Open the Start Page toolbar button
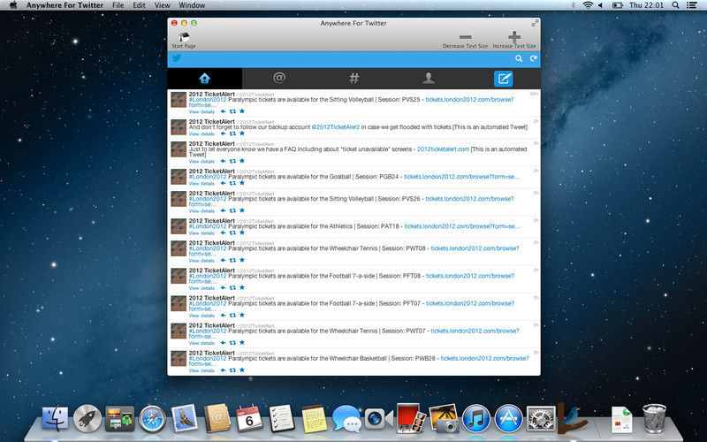The image size is (707, 442). tap(184, 40)
